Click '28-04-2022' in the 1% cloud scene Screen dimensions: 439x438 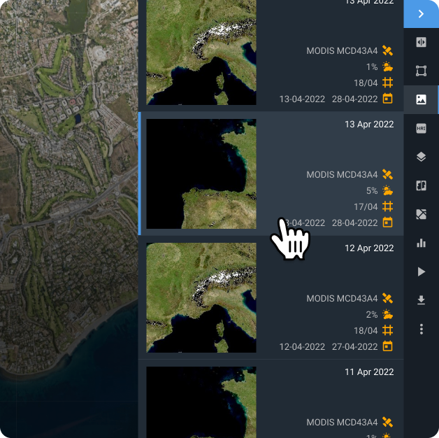click(x=354, y=99)
